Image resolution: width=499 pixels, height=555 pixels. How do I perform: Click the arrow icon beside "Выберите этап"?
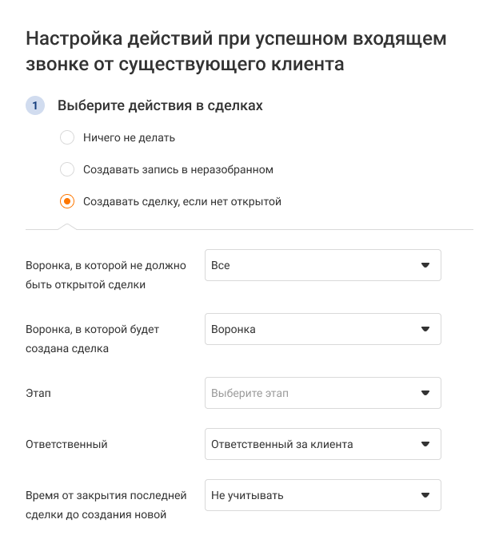point(425,393)
